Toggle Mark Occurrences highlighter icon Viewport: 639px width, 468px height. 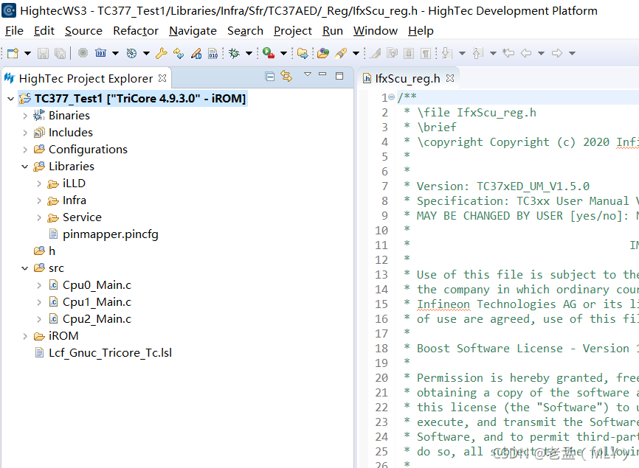[x=376, y=53]
